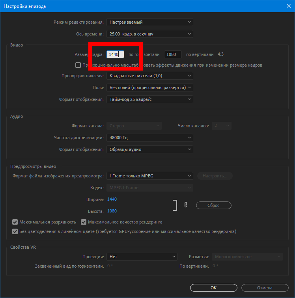Click the chain link icon for preview dimensions

point(185,205)
